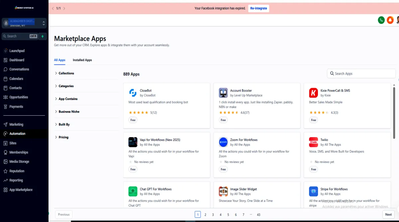Viewport: 399px width, 222px height.
Task: Click the Kixie PowerCall & SMS title
Action: coord(335,90)
